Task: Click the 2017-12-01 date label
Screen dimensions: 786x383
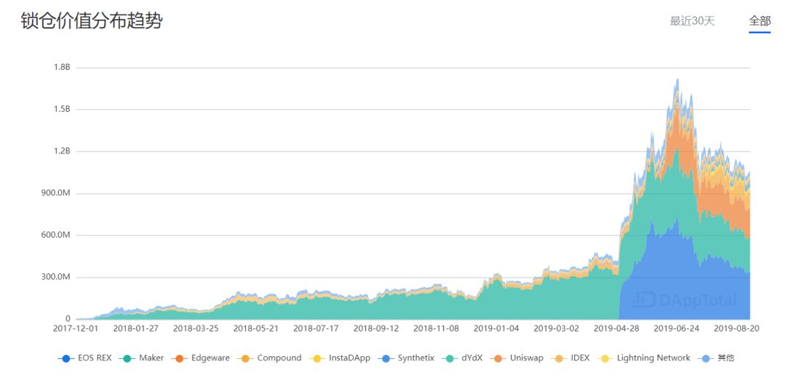Action: [75, 329]
